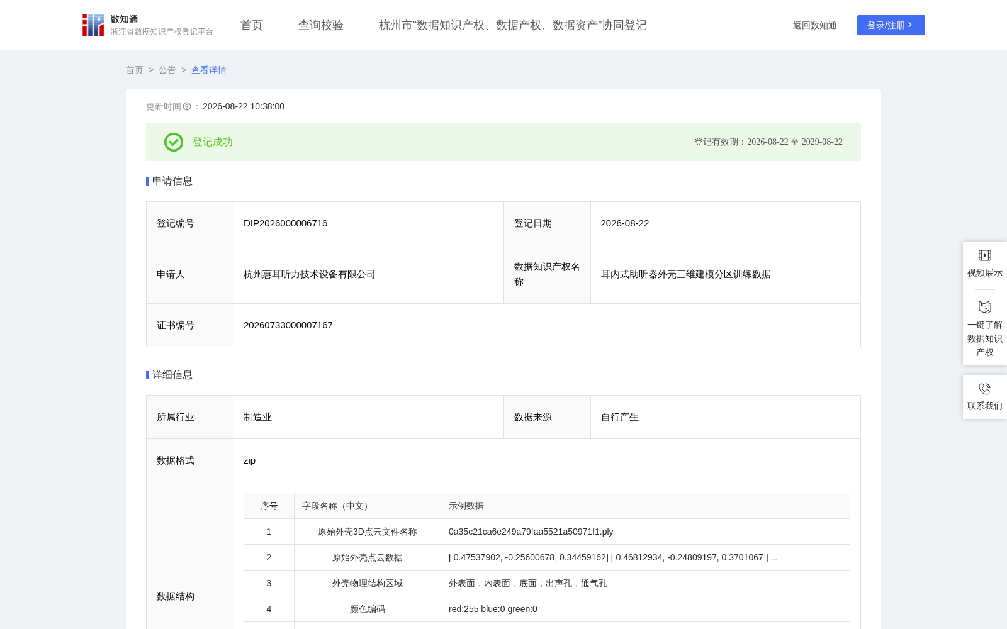Image resolution: width=1007 pixels, height=629 pixels.
Task: Click the name 耳内式助听器外壳三维建模分区训练数据
Action: (686, 274)
